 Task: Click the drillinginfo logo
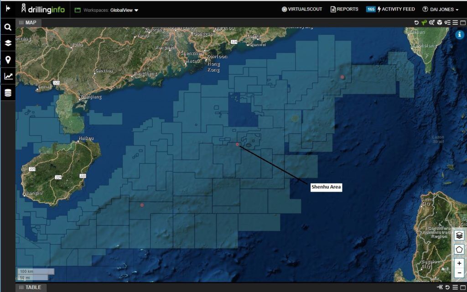43,9
